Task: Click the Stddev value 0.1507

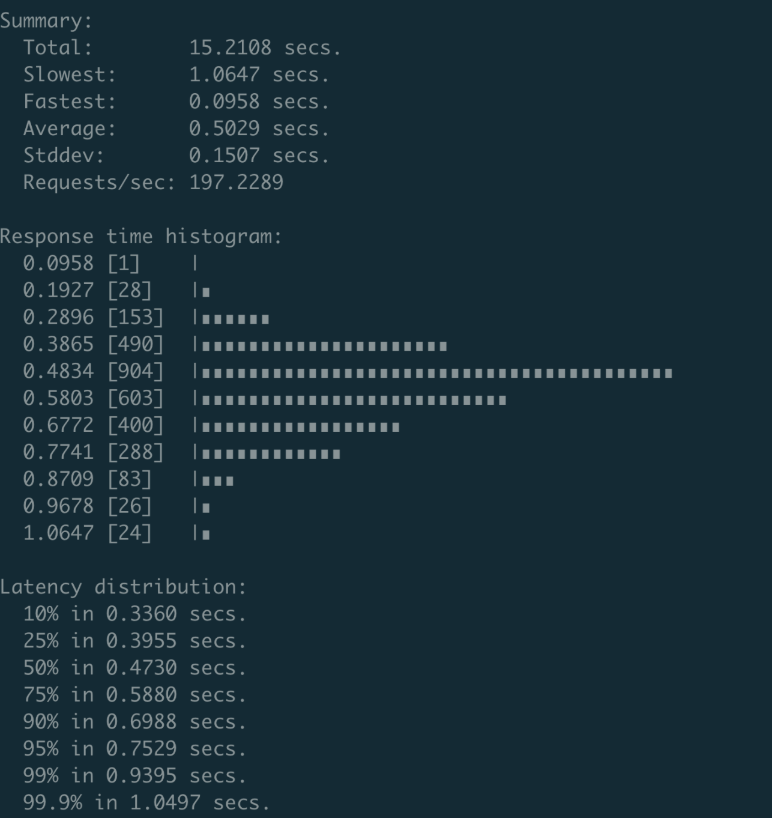Action: point(224,156)
